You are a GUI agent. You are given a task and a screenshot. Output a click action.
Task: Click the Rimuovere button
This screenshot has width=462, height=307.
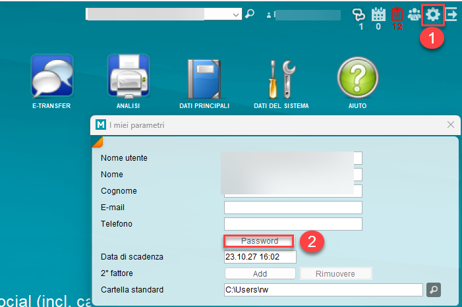[x=336, y=273]
